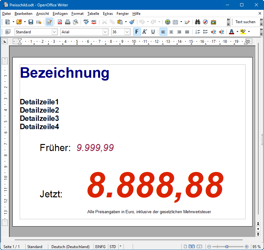This screenshot has width=264, height=250.
Task: Click the Format Paintbrush icon
Action: point(132,22)
